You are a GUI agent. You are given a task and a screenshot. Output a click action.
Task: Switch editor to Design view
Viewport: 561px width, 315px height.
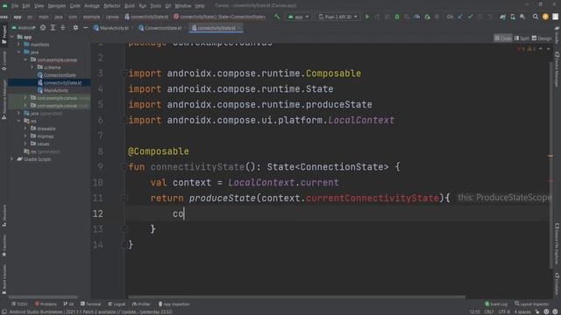pyautogui.click(x=542, y=38)
